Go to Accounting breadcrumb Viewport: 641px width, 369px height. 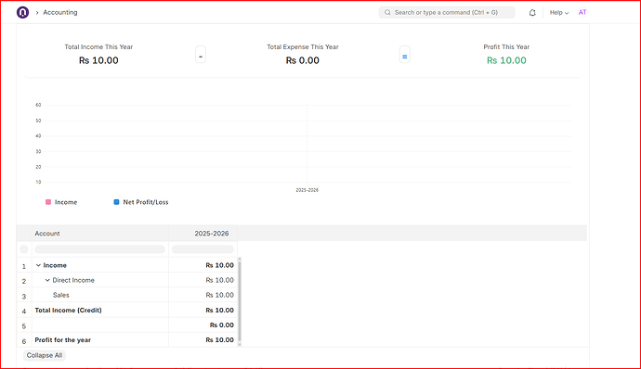tap(60, 12)
